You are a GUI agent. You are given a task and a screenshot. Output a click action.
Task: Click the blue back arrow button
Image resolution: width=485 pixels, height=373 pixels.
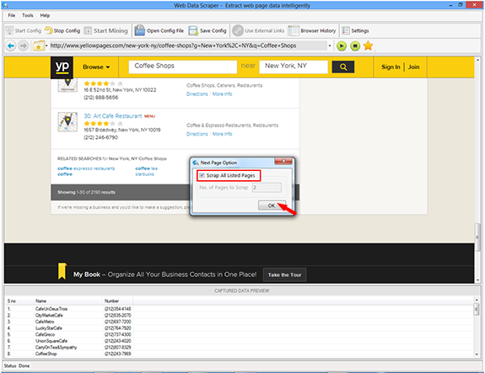tap(11, 46)
